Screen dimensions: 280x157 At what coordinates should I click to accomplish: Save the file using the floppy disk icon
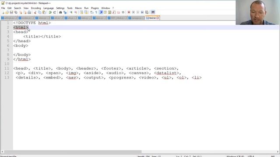point(11,12)
